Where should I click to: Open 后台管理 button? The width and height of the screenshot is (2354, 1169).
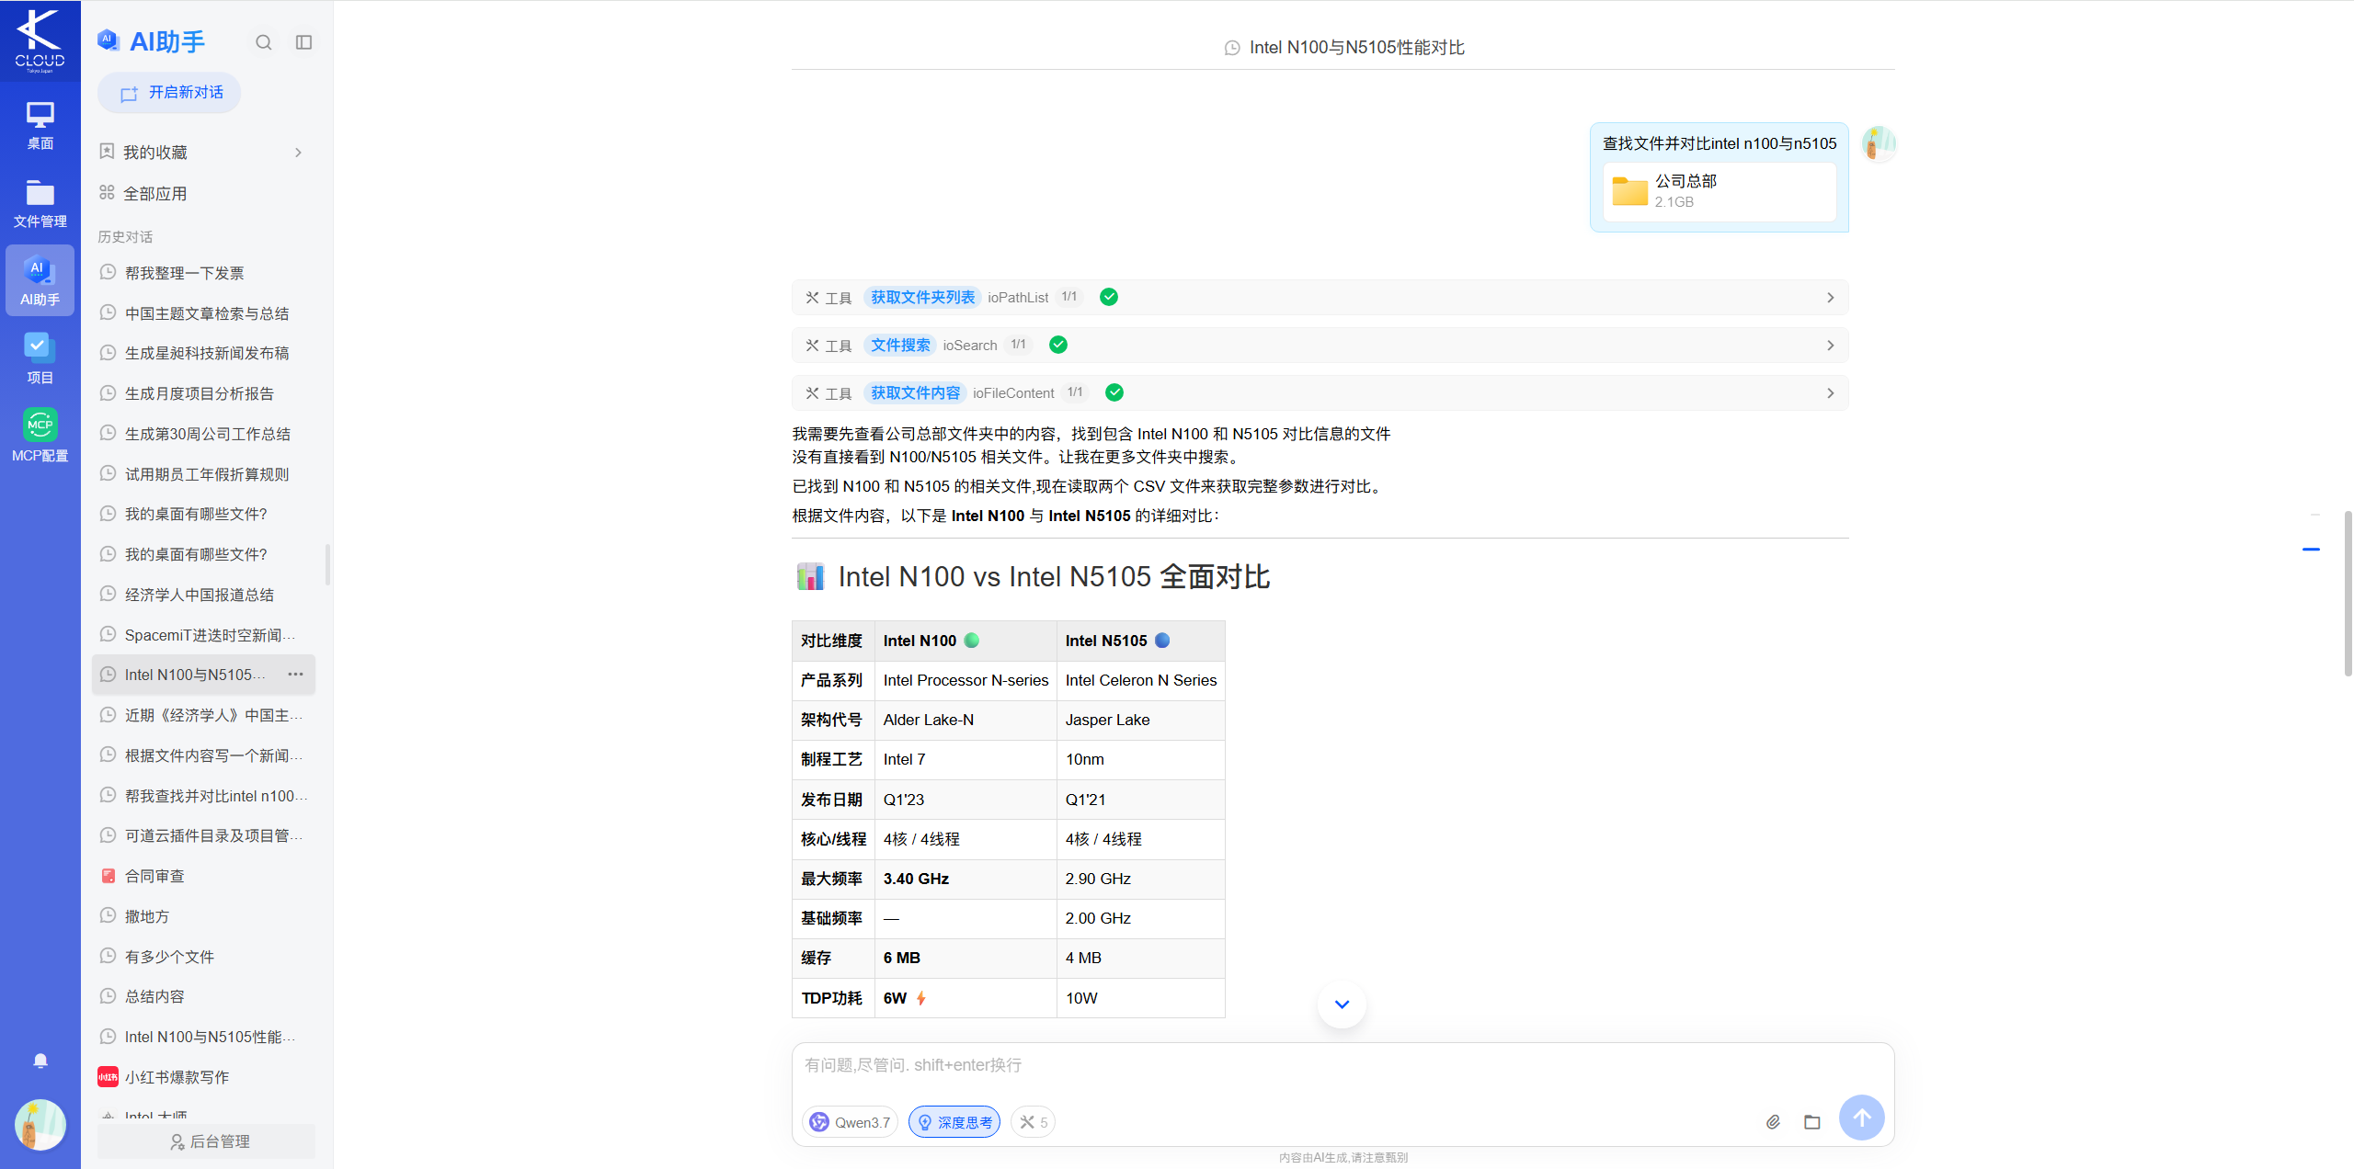coord(206,1141)
